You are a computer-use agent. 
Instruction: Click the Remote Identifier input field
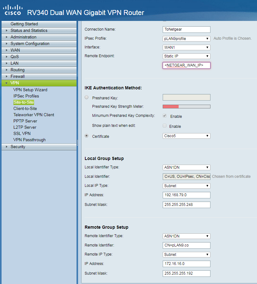point(186,245)
